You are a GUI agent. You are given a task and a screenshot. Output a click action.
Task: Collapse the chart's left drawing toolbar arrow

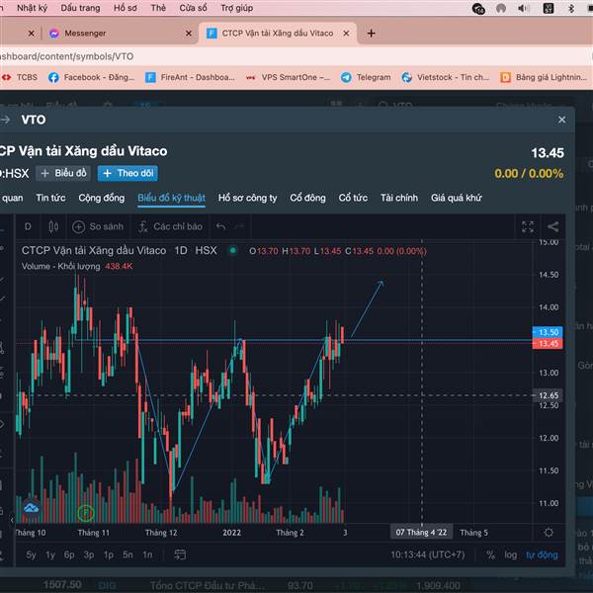[12, 520]
